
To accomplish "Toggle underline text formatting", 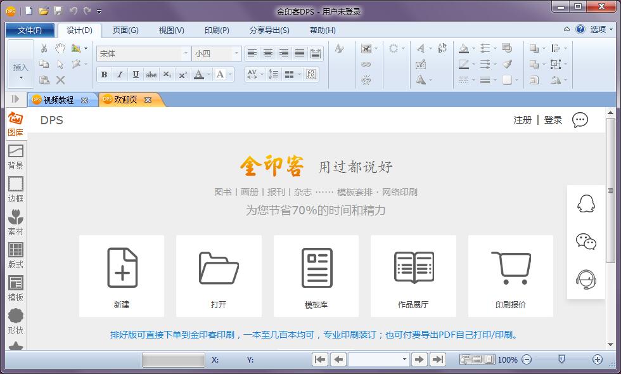I will click(x=136, y=75).
